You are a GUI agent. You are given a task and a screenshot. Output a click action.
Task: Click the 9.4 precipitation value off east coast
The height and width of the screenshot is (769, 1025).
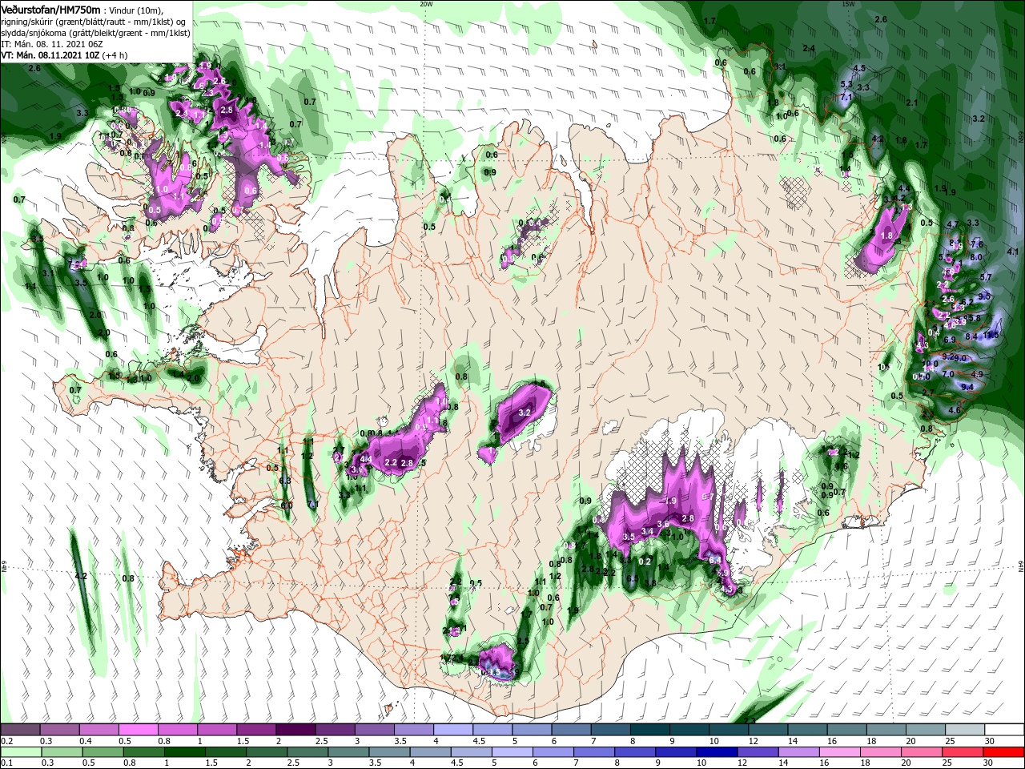pyautogui.click(x=967, y=387)
